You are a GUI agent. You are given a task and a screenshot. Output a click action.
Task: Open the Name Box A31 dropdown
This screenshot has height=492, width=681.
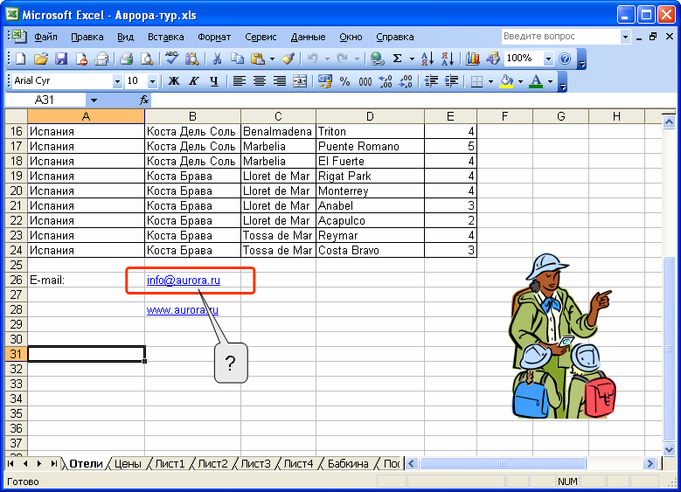click(94, 100)
